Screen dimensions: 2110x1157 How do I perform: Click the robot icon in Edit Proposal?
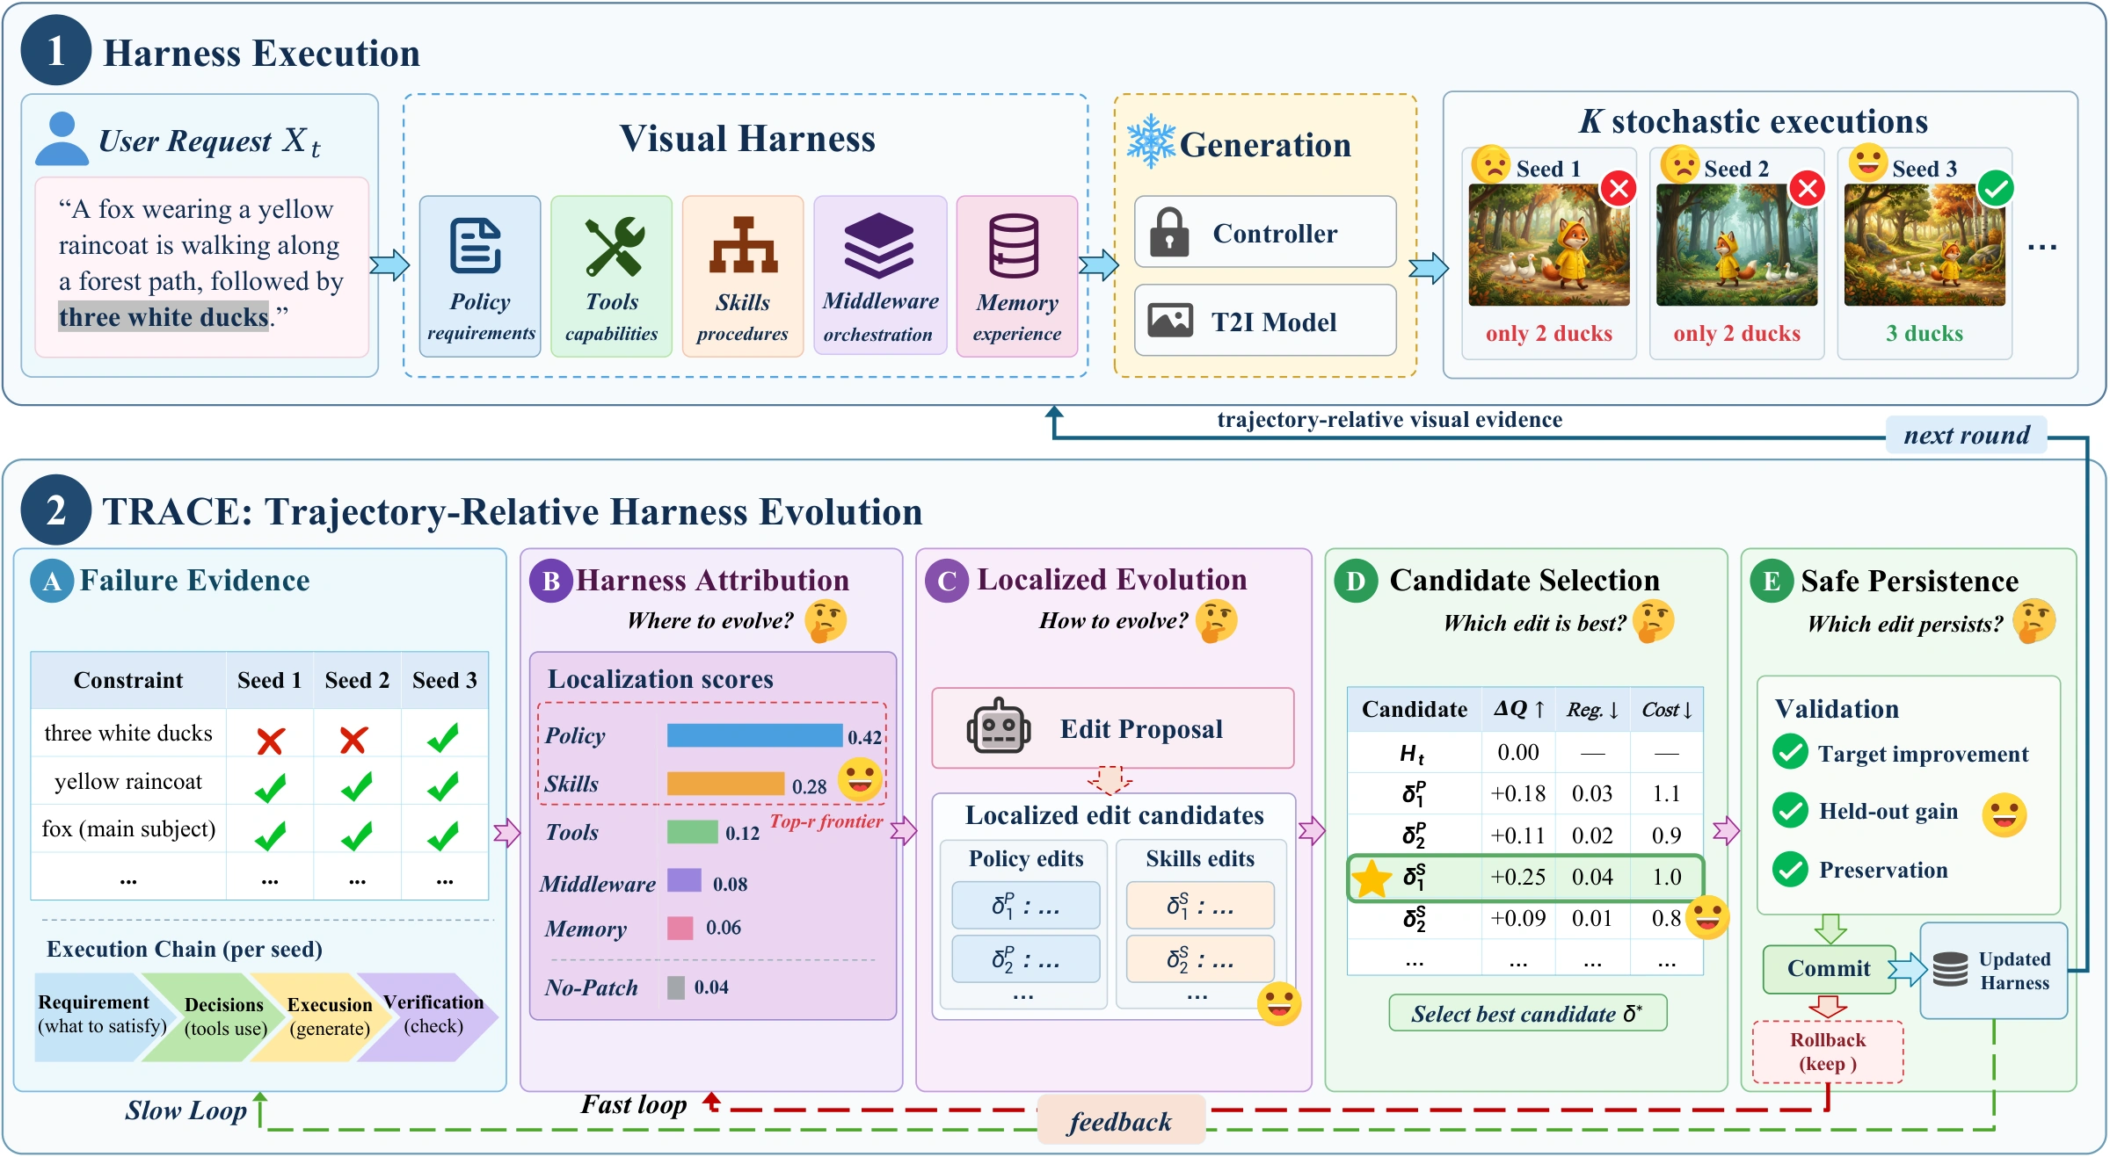[x=999, y=727]
